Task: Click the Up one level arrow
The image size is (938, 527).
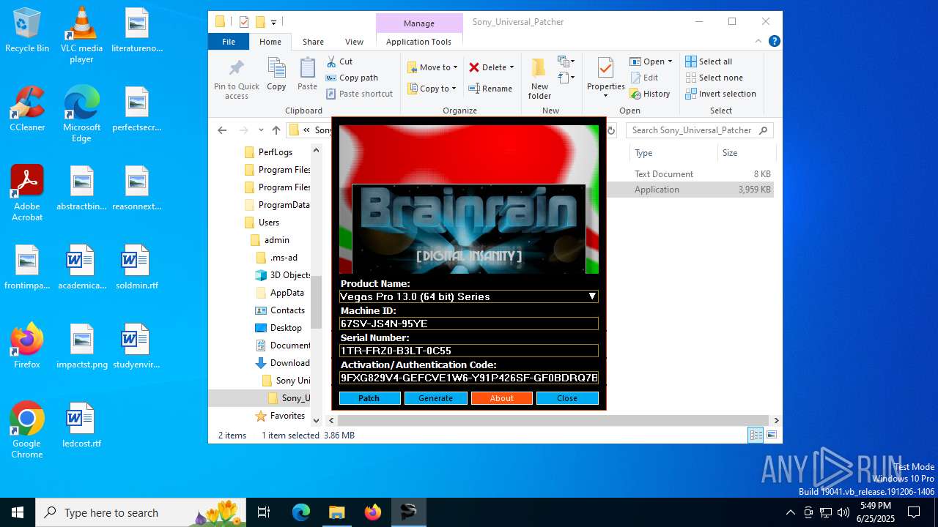Action: [x=276, y=130]
